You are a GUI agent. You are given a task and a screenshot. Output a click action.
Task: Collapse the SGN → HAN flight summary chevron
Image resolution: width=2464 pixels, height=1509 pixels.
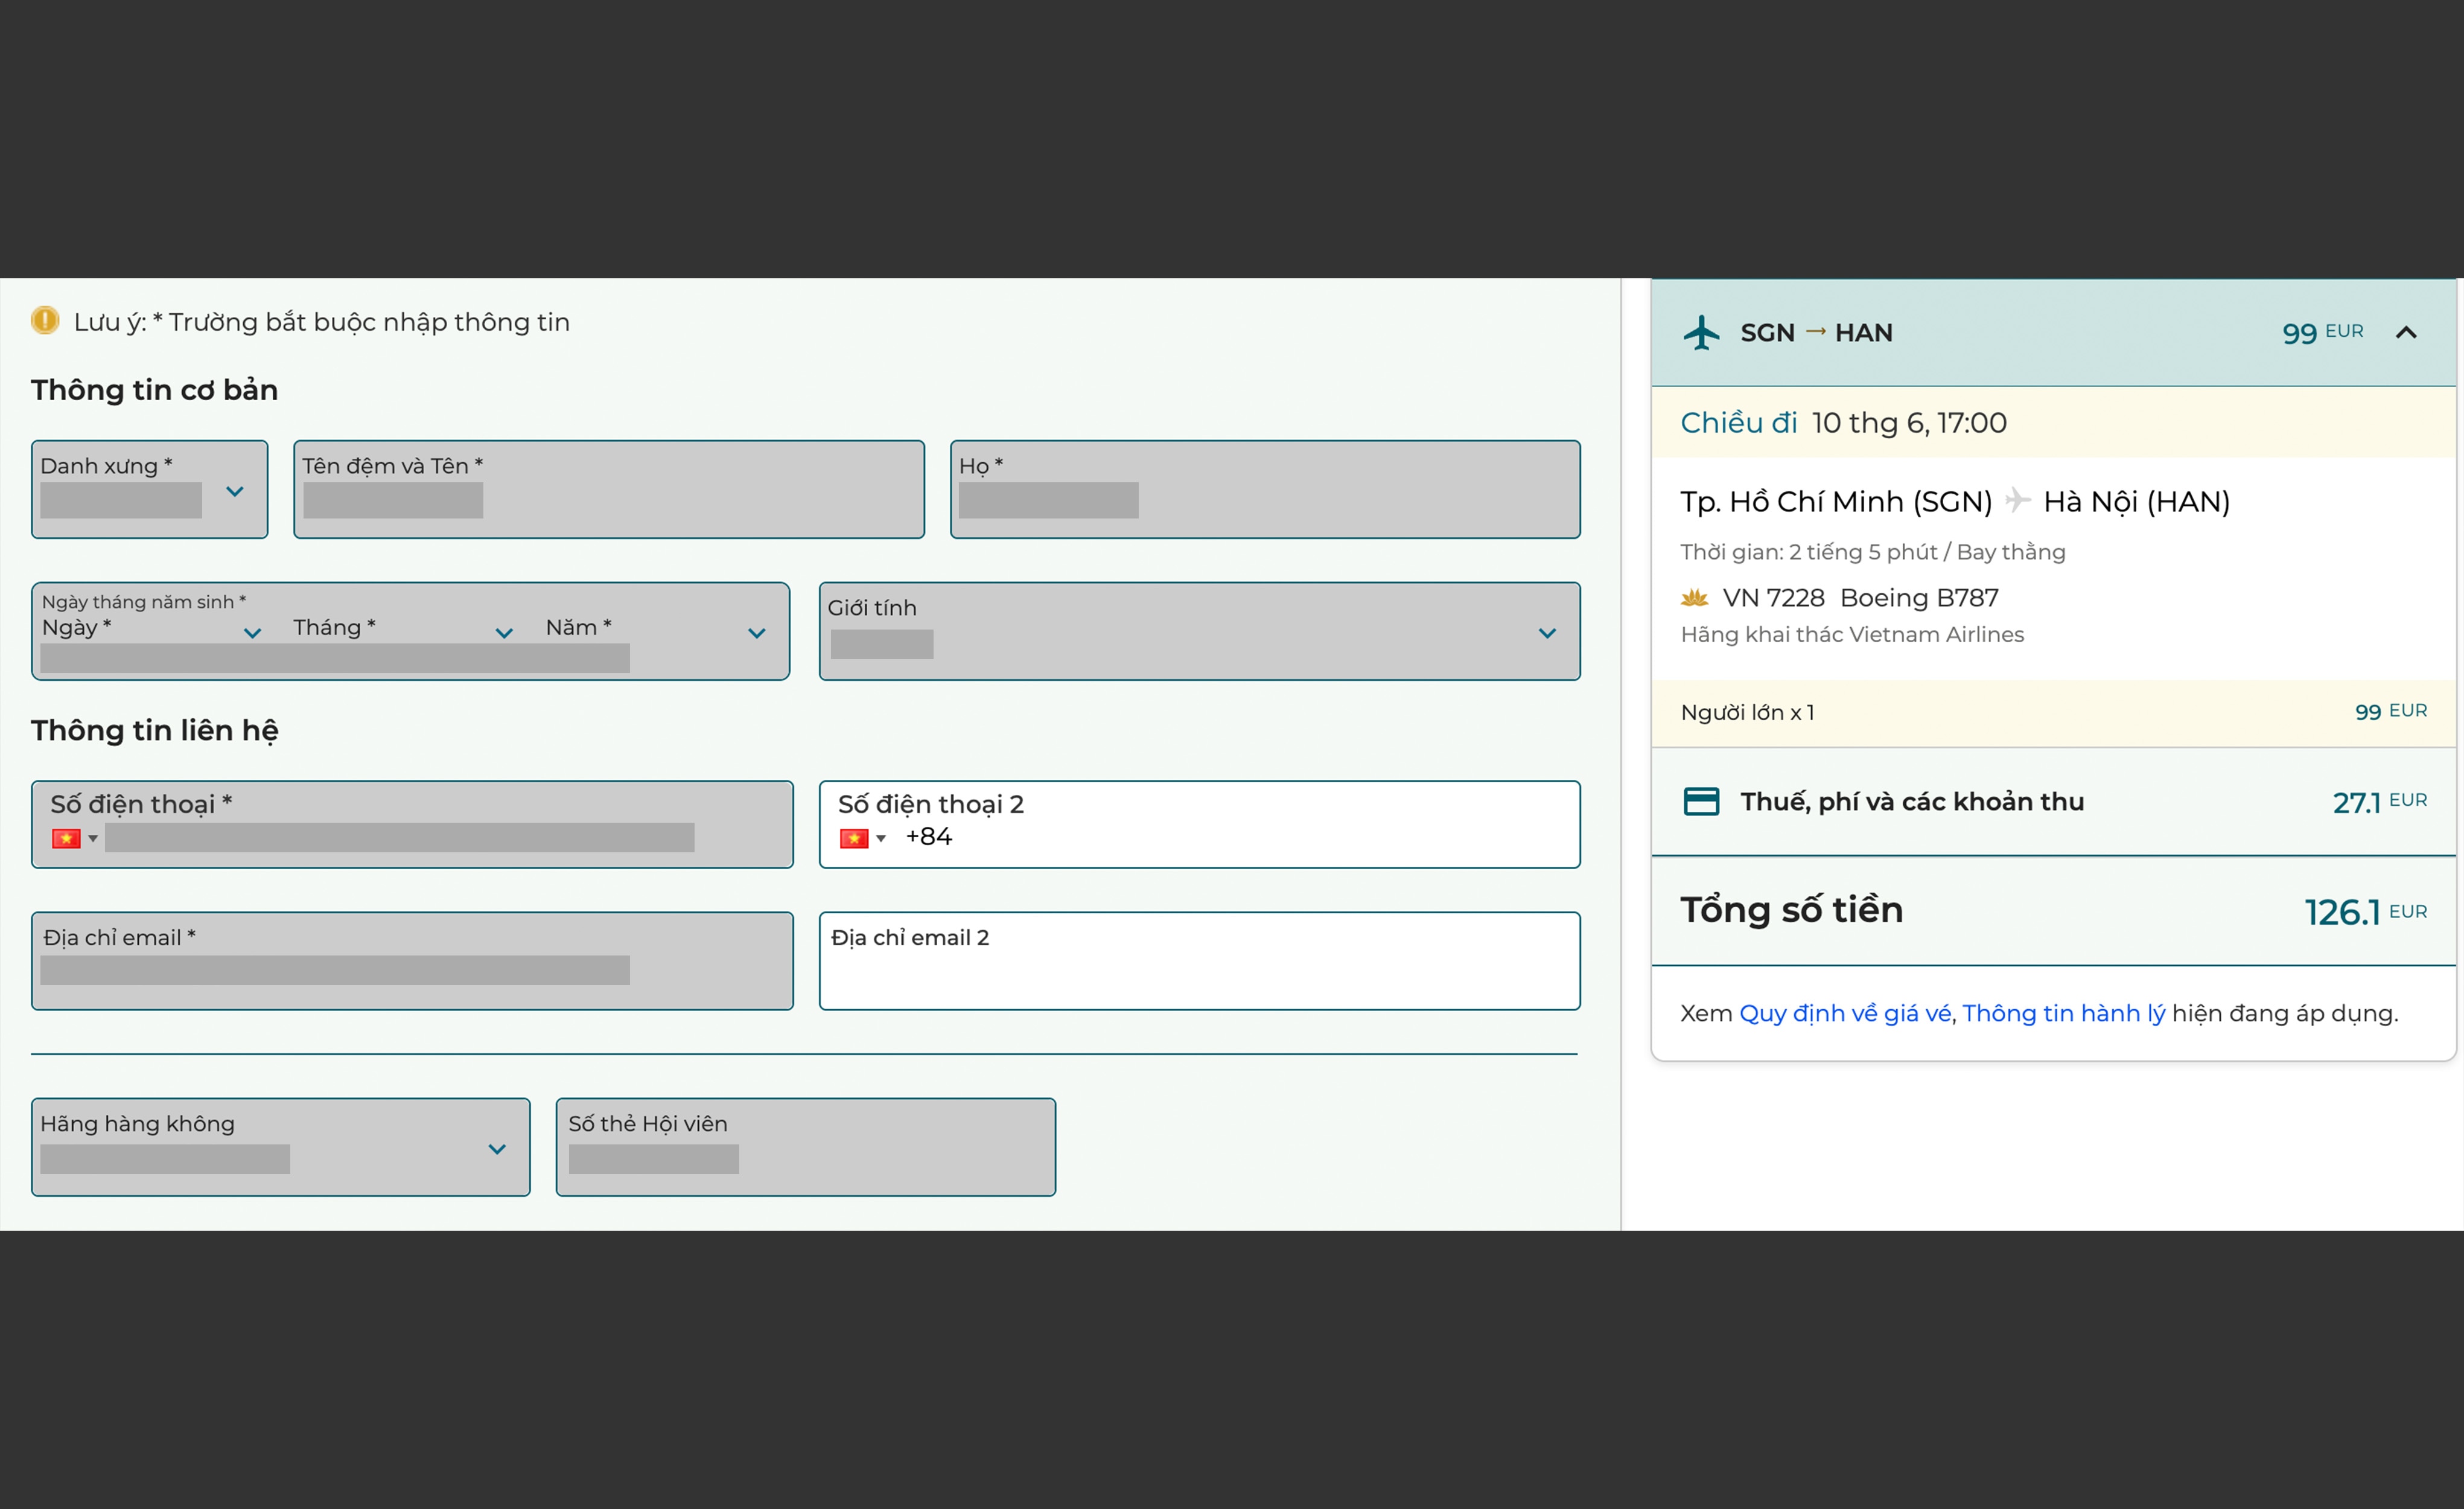point(2406,333)
